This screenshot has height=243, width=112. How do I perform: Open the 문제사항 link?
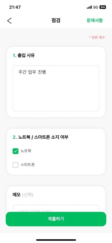95,20
